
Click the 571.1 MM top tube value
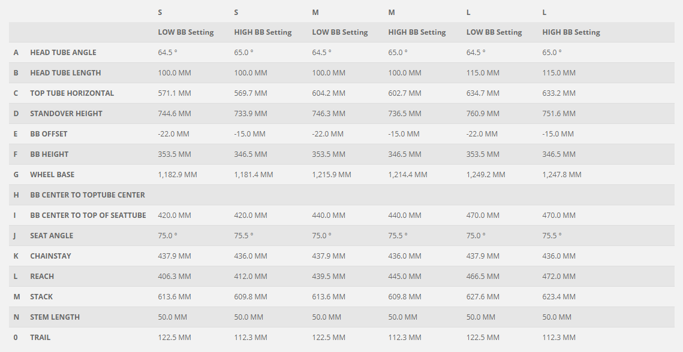(174, 93)
